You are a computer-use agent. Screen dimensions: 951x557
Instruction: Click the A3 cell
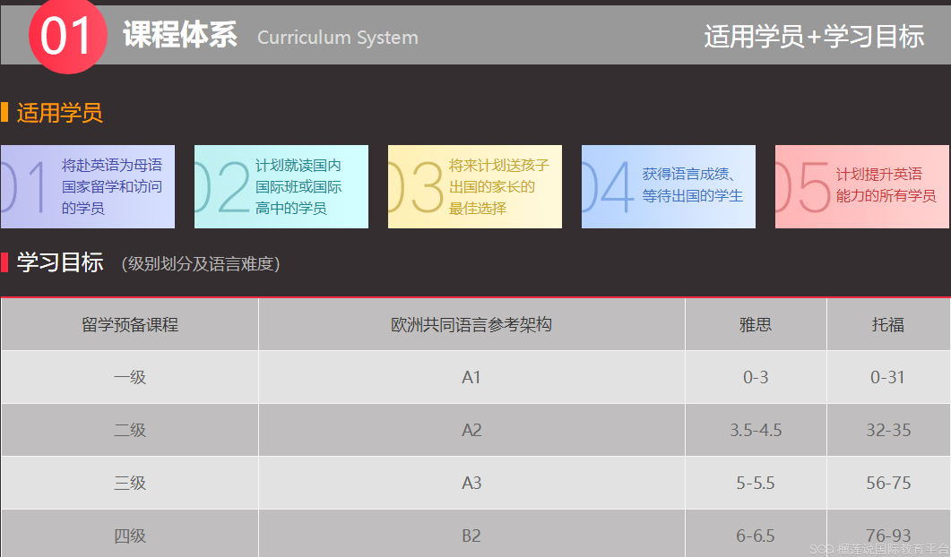point(471,483)
